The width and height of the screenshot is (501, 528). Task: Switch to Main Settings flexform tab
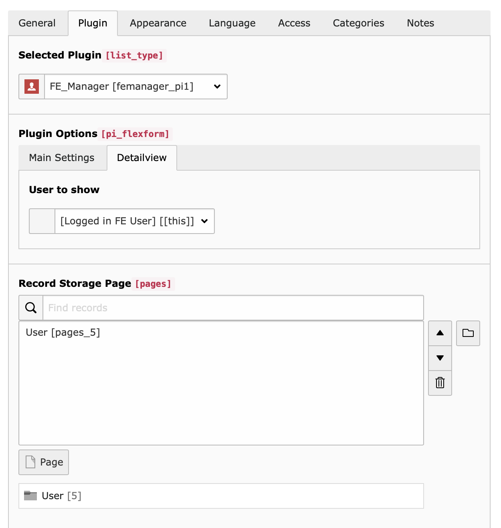pos(62,158)
